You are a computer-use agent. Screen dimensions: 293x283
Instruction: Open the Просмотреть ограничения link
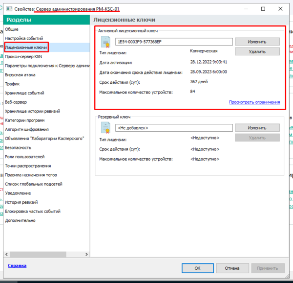click(x=254, y=102)
